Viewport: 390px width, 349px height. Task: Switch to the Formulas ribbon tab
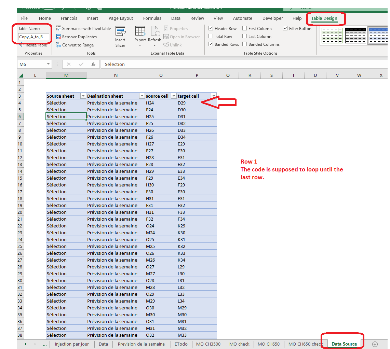click(x=152, y=18)
